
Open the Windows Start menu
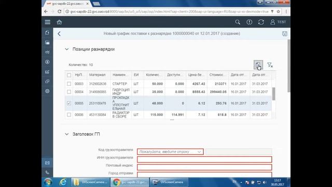click(48, 182)
